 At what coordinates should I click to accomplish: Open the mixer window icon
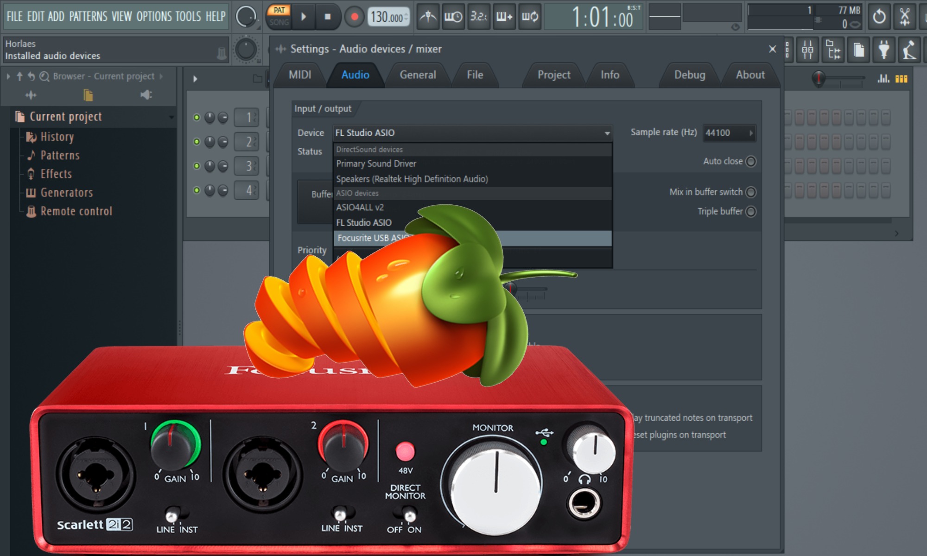click(x=807, y=50)
